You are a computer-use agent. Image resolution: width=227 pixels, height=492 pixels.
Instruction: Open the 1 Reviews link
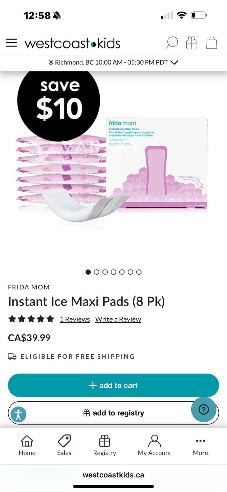coord(75,319)
